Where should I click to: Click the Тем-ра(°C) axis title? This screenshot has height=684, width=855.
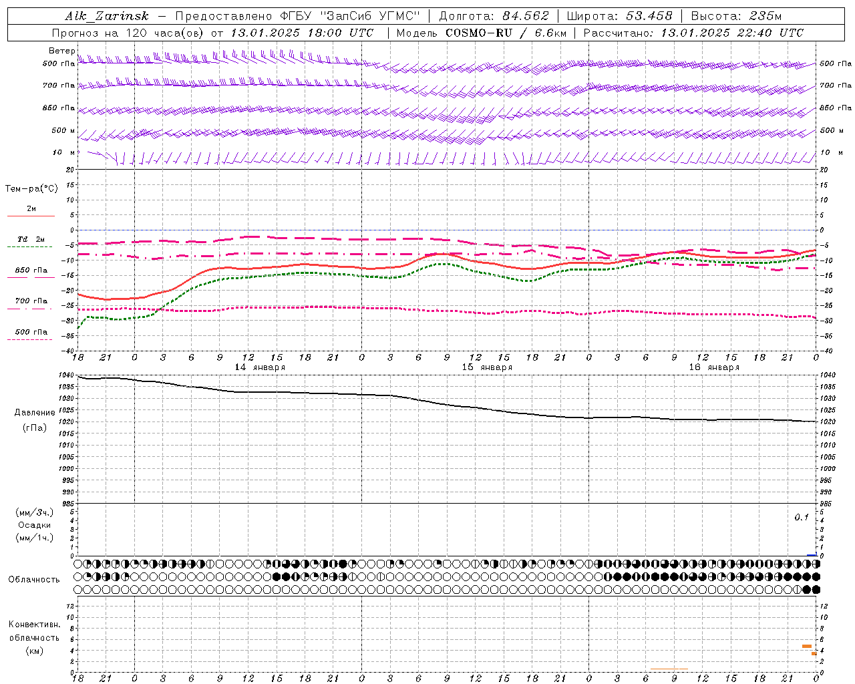click(x=31, y=189)
